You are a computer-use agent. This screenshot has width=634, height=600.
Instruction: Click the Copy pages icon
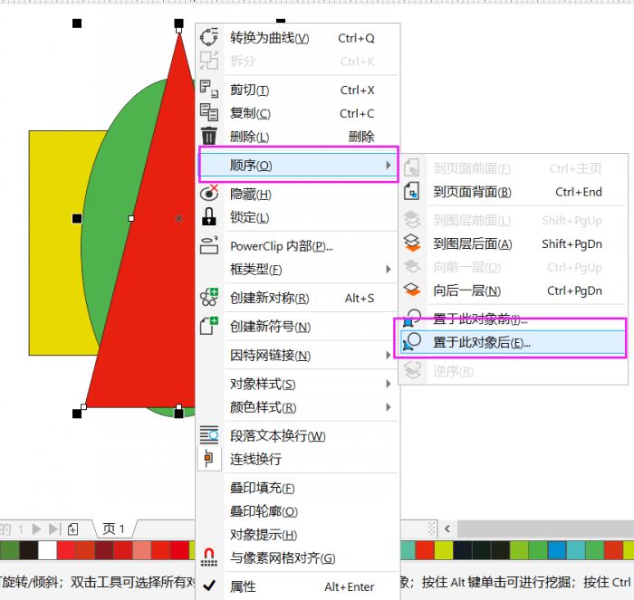coord(209,113)
